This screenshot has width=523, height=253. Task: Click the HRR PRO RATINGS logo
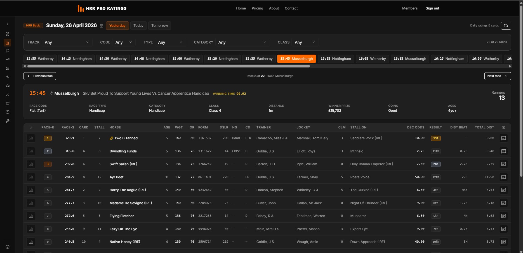coord(102,8)
